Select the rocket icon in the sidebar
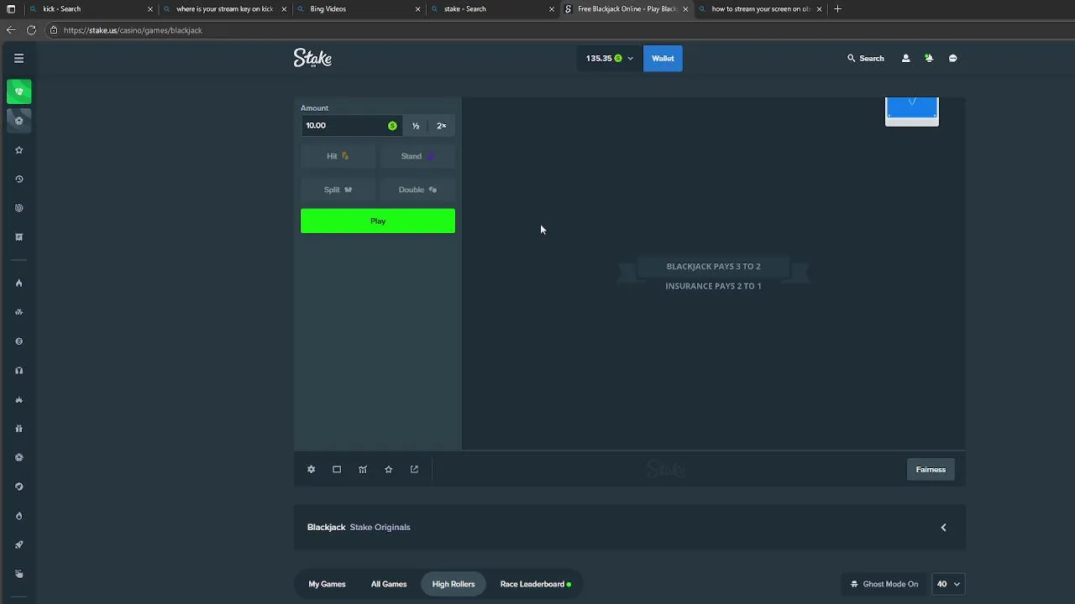The width and height of the screenshot is (1075, 604). 18,545
